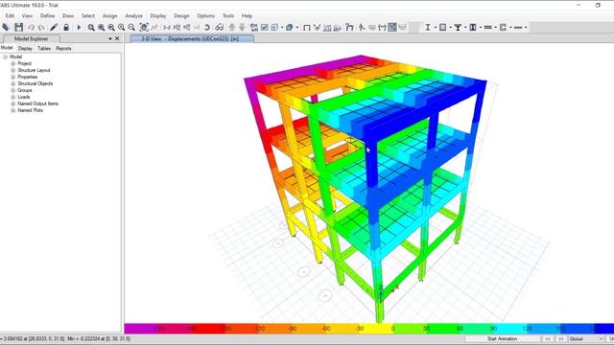The image size is (614, 345).
Task: Expand the Structural Objects tree node
Action: [12, 83]
